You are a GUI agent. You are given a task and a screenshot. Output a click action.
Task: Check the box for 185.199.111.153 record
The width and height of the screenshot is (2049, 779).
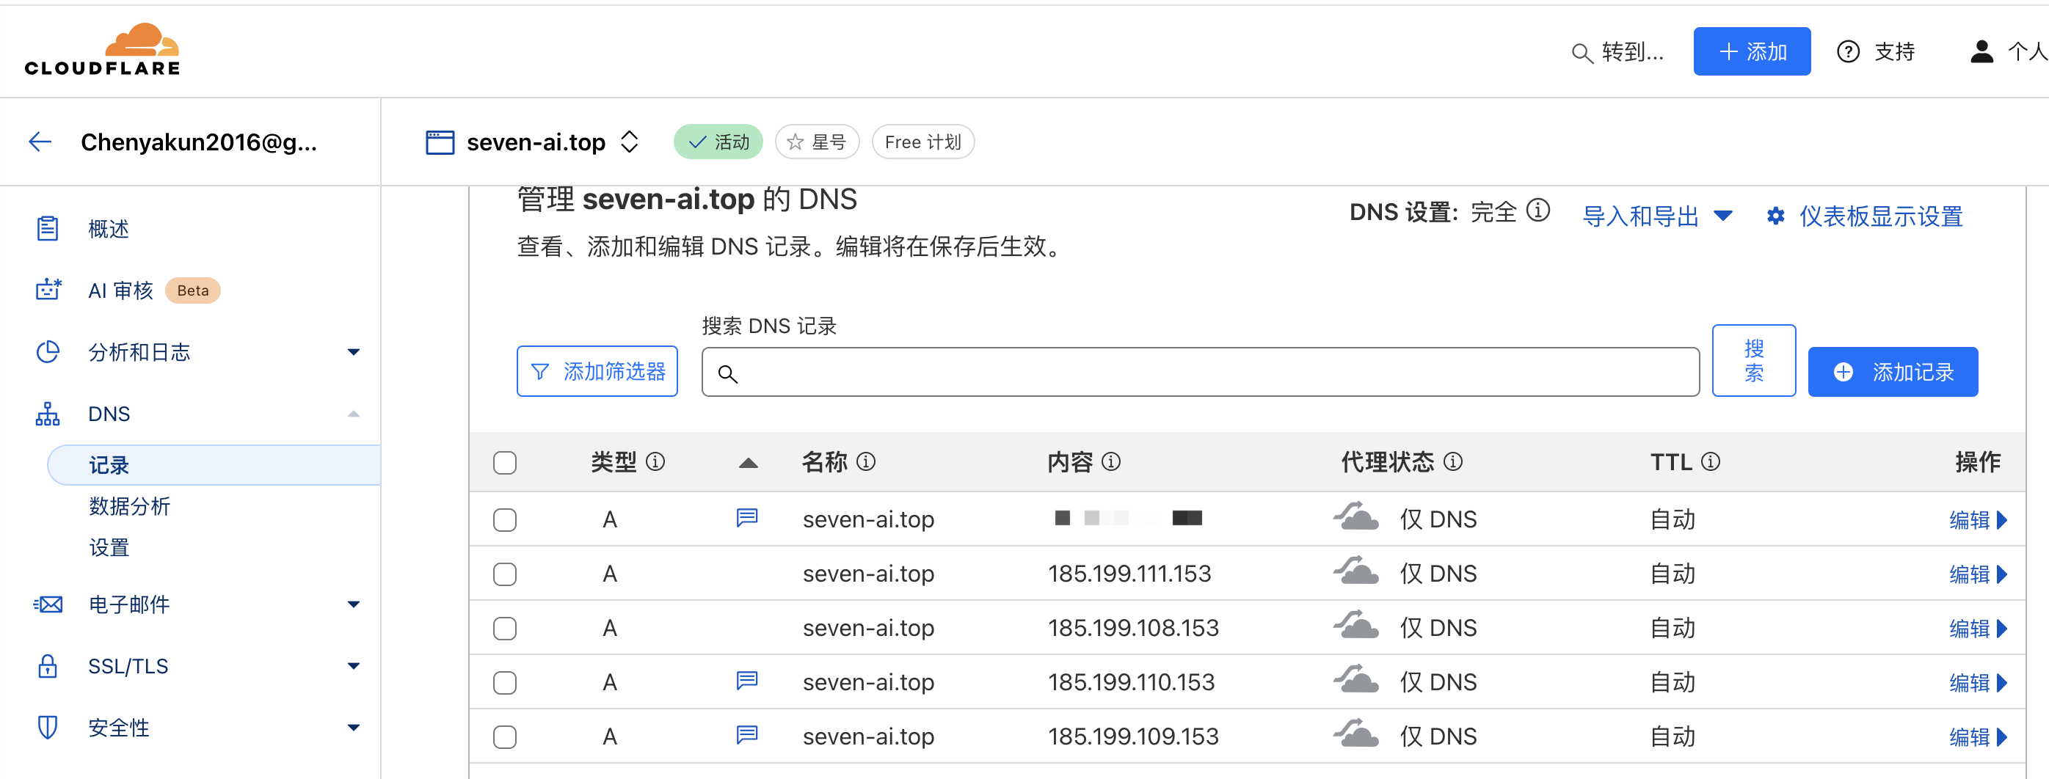[x=504, y=574]
